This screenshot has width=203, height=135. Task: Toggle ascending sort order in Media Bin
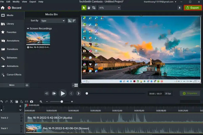[70, 21]
